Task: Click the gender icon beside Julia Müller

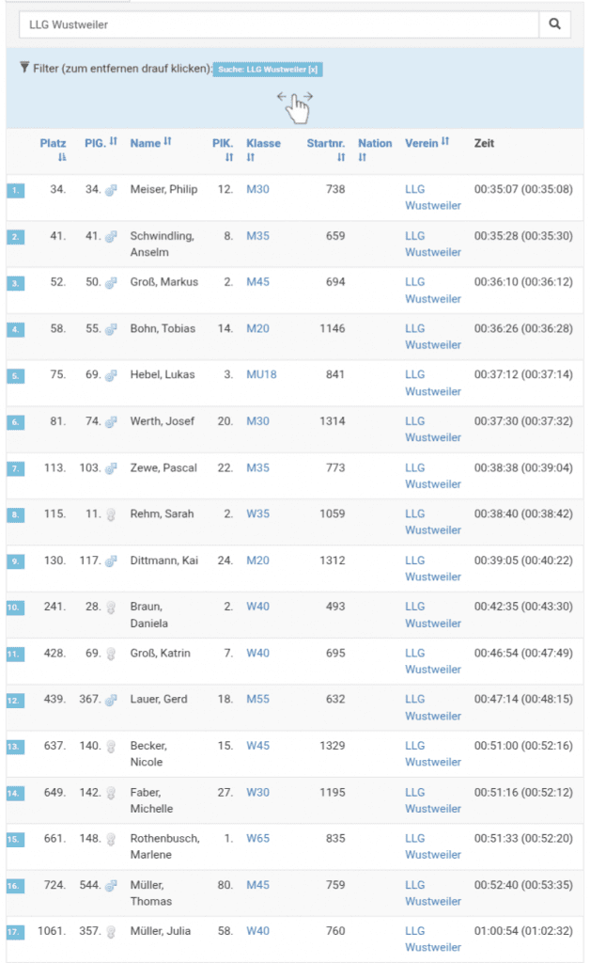Action: pyautogui.click(x=110, y=932)
